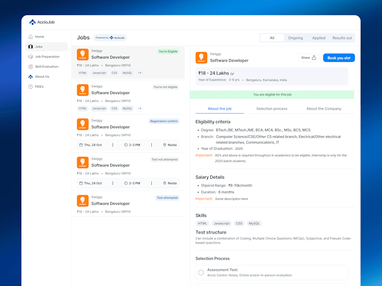Click the ₹18 - 24 Lakhs /yr salary heading
This screenshot has height=286, width=382.
click(x=216, y=73)
